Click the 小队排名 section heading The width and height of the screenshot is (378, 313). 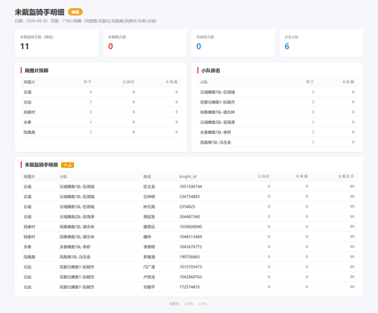click(x=210, y=70)
